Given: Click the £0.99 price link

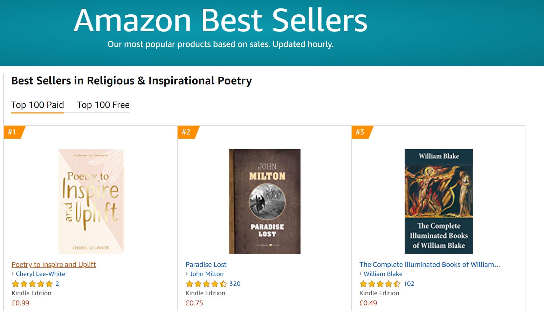Looking at the screenshot, I should pyautogui.click(x=21, y=303).
